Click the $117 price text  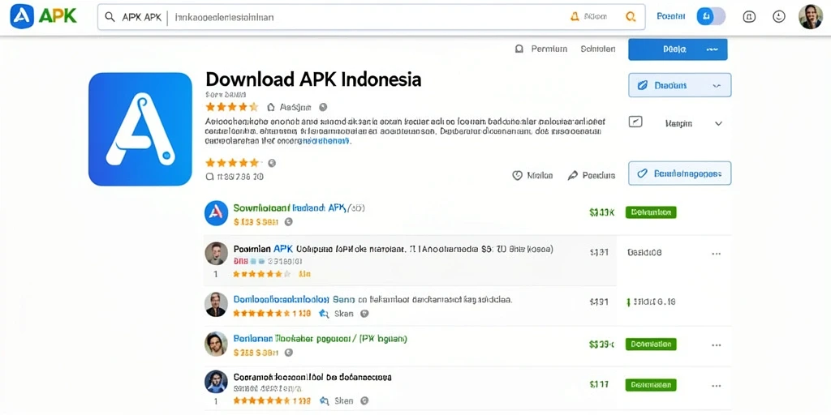coord(599,384)
